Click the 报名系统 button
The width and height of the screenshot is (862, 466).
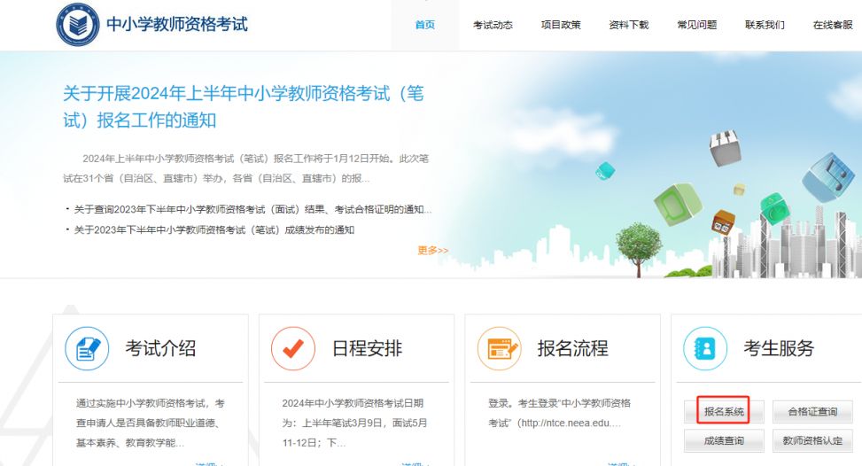pyautogui.click(x=724, y=412)
